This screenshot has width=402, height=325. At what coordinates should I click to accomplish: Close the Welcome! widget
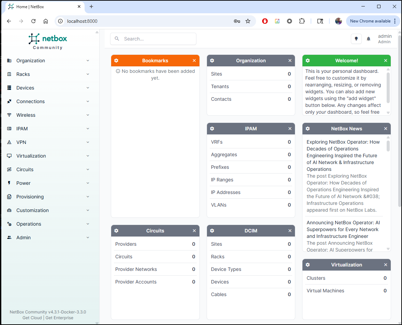point(386,61)
